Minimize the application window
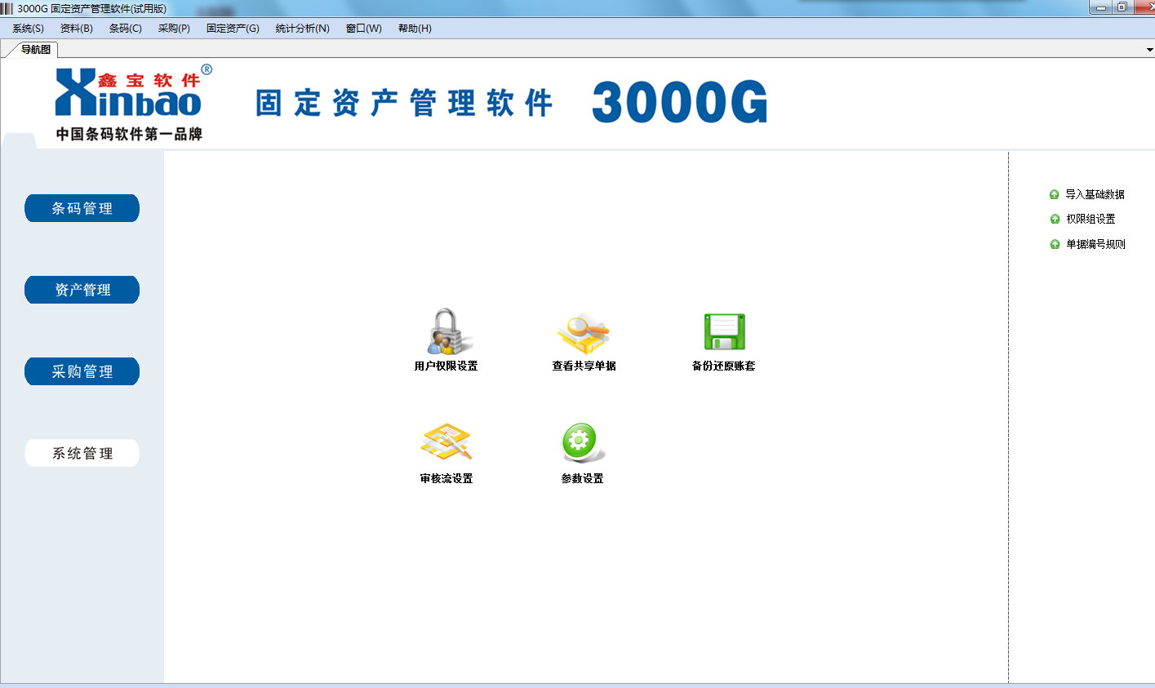 (1101, 7)
